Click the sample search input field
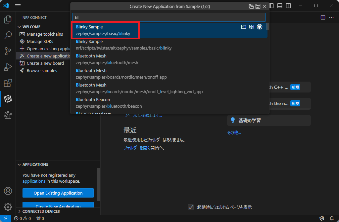 pos(169,18)
